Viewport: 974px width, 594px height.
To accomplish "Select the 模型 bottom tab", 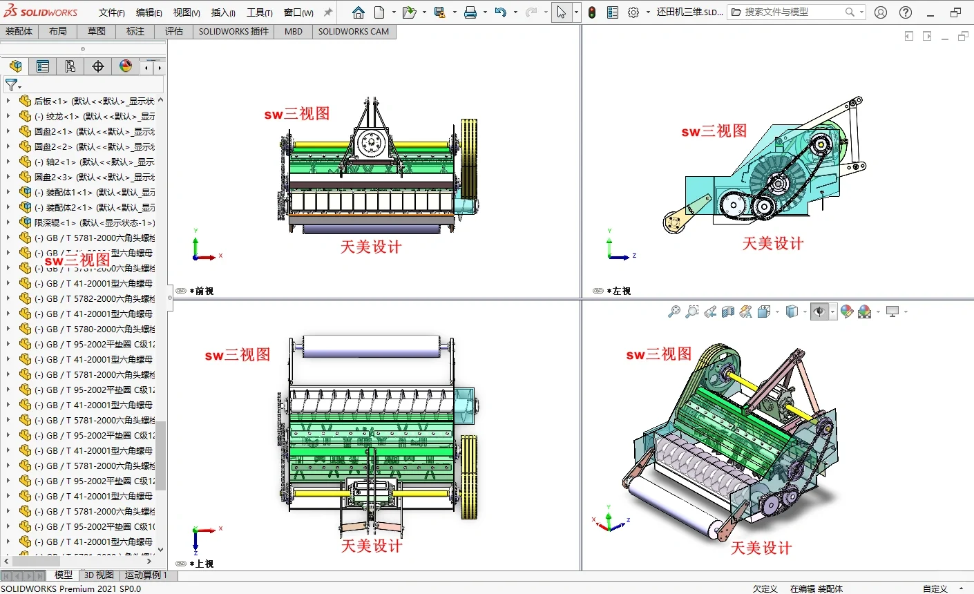I will tap(64, 575).
